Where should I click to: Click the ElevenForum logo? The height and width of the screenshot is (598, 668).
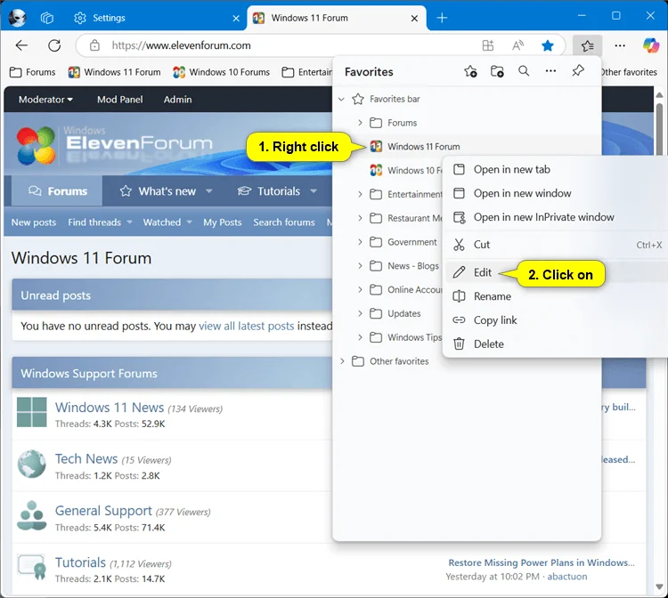pyautogui.click(x=114, y=145)
